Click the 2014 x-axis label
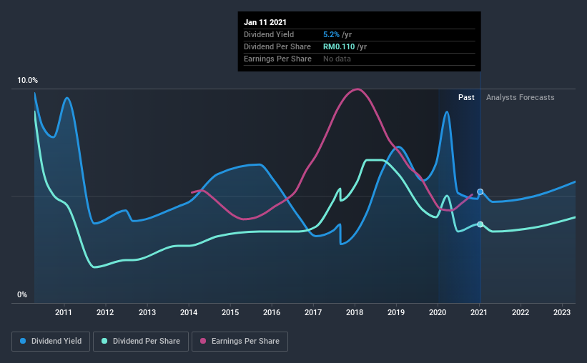The height and width of the screenshot is (363, 587). tap(189, 312)
